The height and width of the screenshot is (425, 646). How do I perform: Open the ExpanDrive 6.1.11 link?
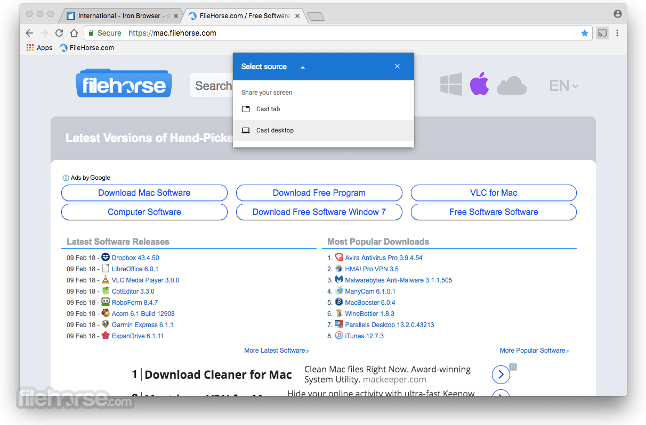138,336
